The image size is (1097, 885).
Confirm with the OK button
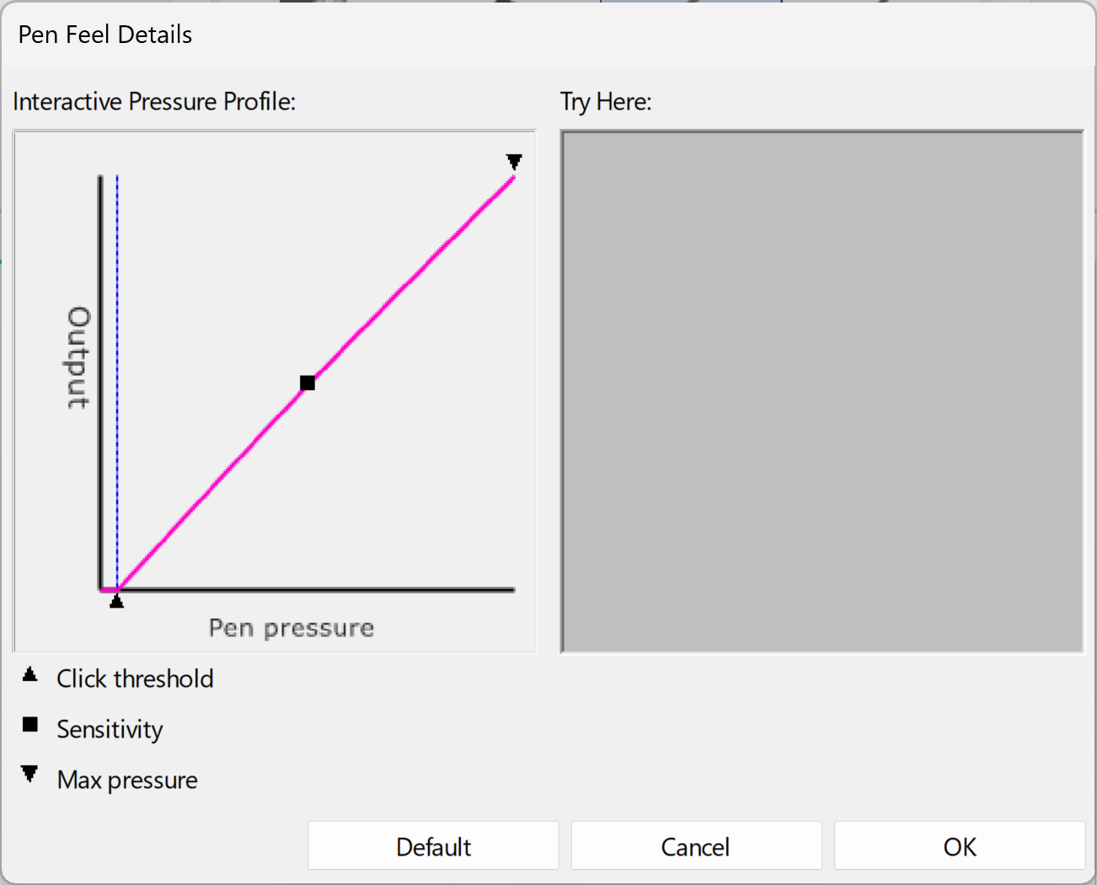[x=959, y=846]
